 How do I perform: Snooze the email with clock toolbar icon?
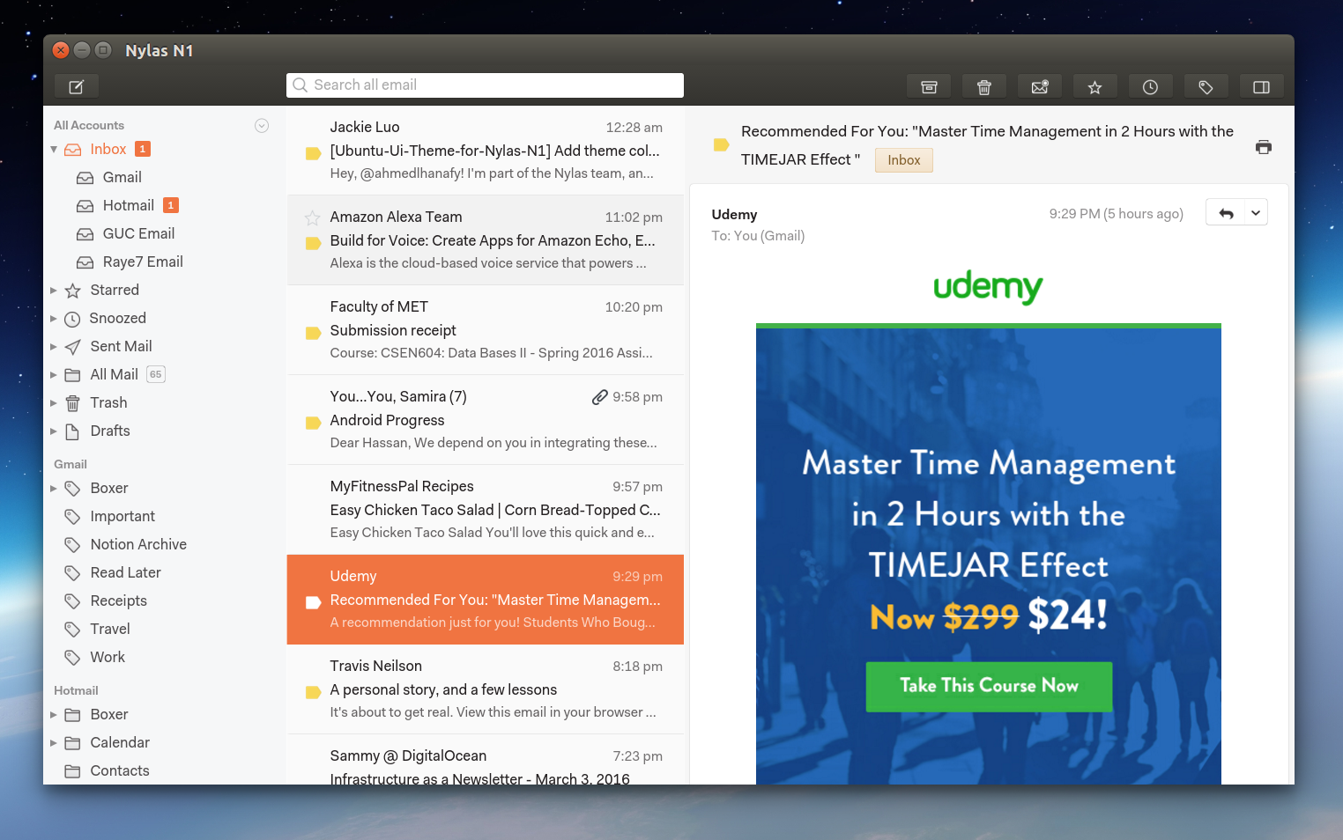click(x=1150, y=86)
